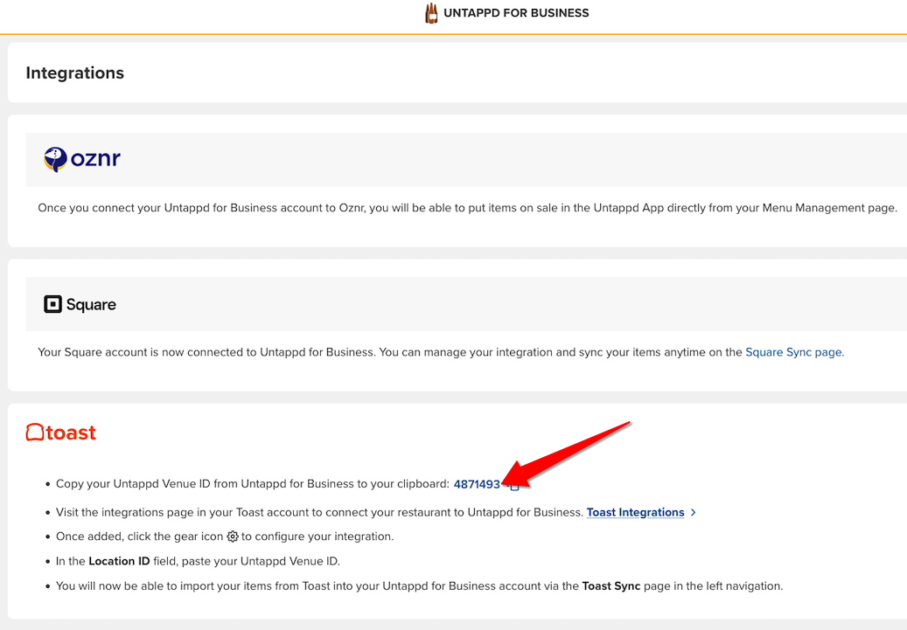Open the Square Sync page link

point(793,352)
